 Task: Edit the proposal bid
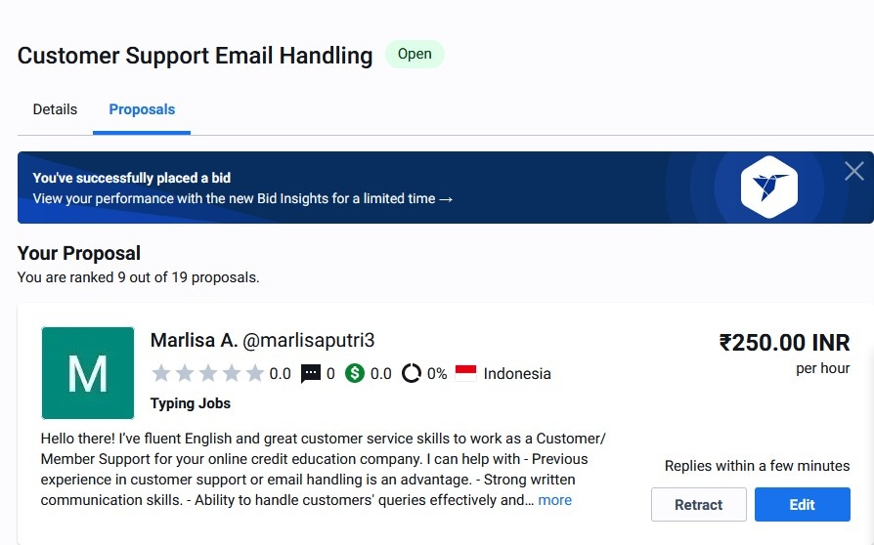coord(802,504)
